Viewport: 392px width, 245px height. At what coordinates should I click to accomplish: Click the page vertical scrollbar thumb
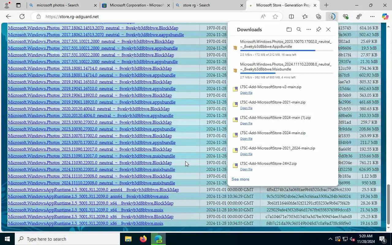(389, 204)
